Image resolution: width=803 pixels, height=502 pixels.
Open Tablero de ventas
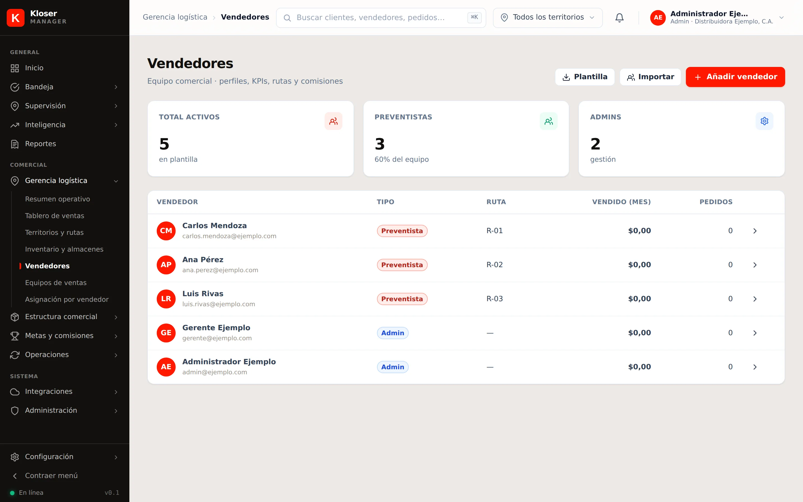55,216
